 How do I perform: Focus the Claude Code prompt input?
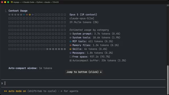[83, 83]
